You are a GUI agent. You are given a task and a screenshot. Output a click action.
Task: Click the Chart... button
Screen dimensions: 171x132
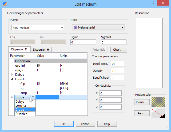click(118, 50)
